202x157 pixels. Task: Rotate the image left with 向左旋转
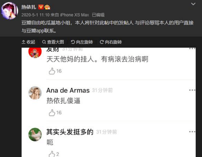coord(82,42)
